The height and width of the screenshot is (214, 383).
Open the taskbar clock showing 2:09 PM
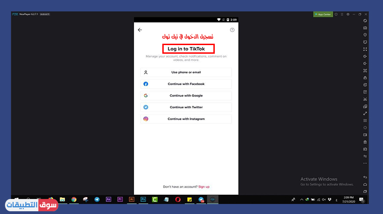click(348, 199)
